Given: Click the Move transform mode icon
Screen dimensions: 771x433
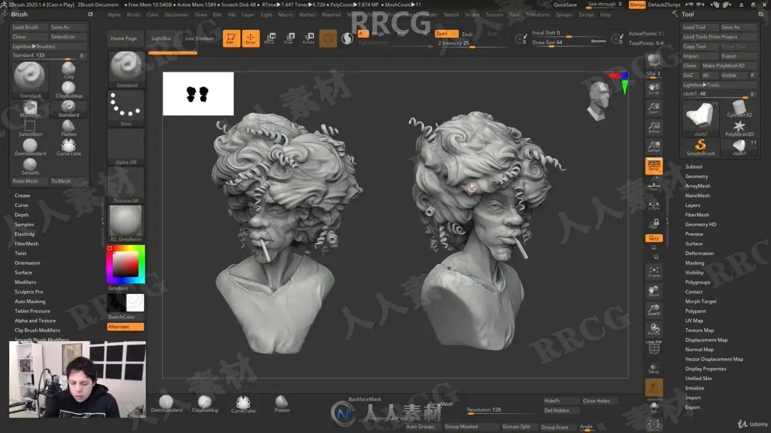Looking at the screenshot, I should point(269,38).
